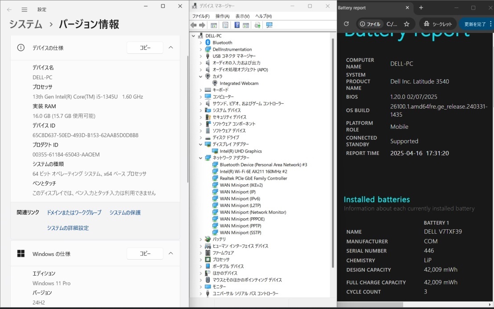Click the forward arrow in Device Manager toolbar
The height and width of the screenshot is (309, 494).
coord(202,25)
